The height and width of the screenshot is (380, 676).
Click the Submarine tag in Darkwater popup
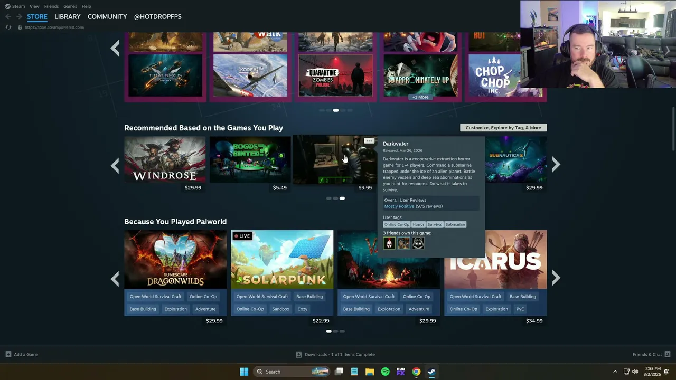(x=455, y=225)
